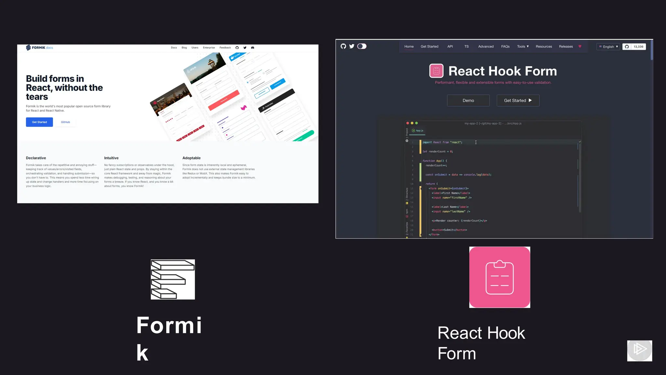Click the Demo button
Image resolution: width=666 pixels, height=375 pixels.
pyautogui.click(x=468, y=101)
